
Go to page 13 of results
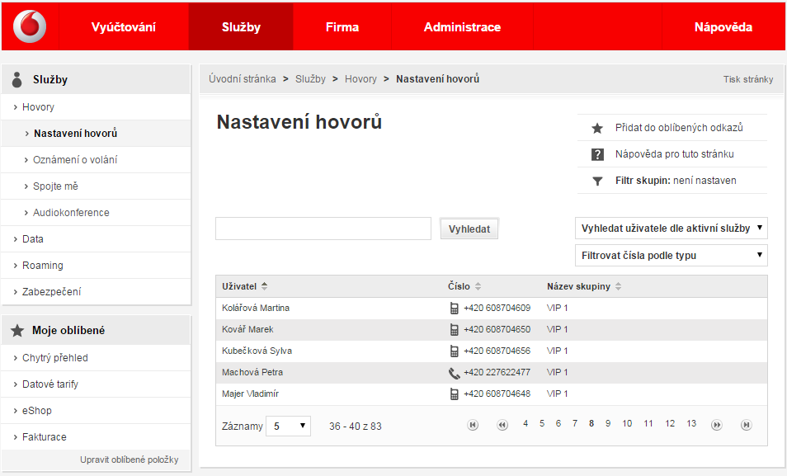(x=691, y=424)
